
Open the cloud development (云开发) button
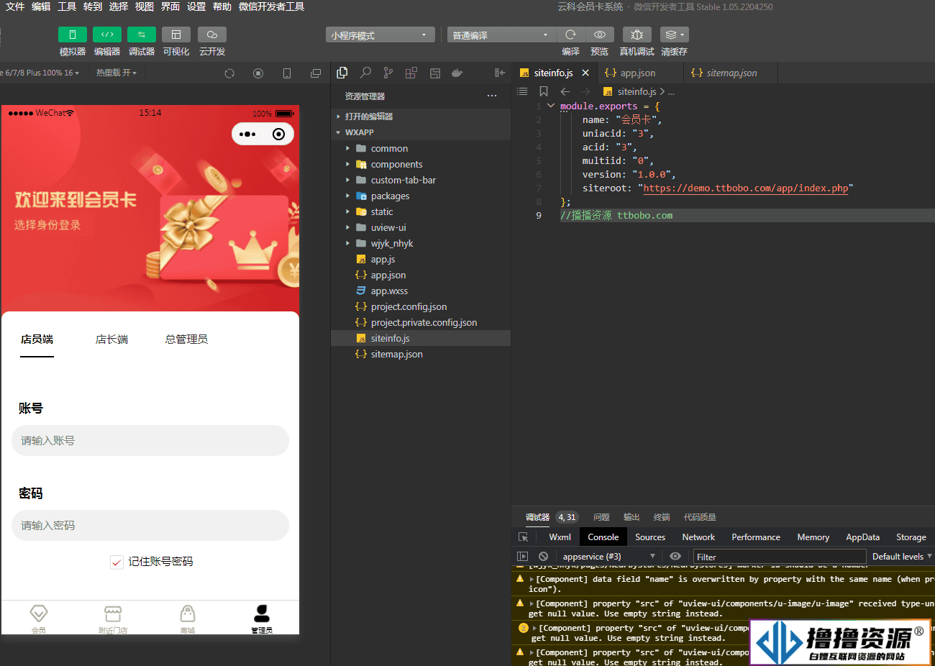tap(211, 35)
